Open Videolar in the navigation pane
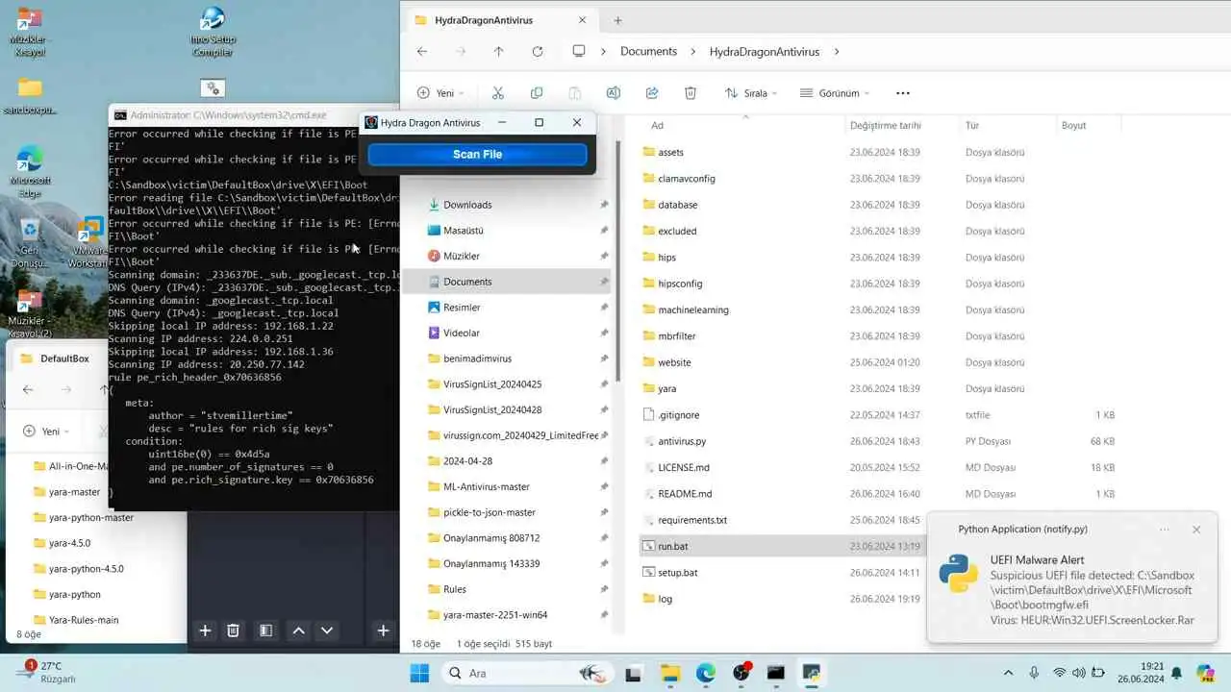Image resolution: width=1231 pixels, height=692 pixels. (461, 333)
